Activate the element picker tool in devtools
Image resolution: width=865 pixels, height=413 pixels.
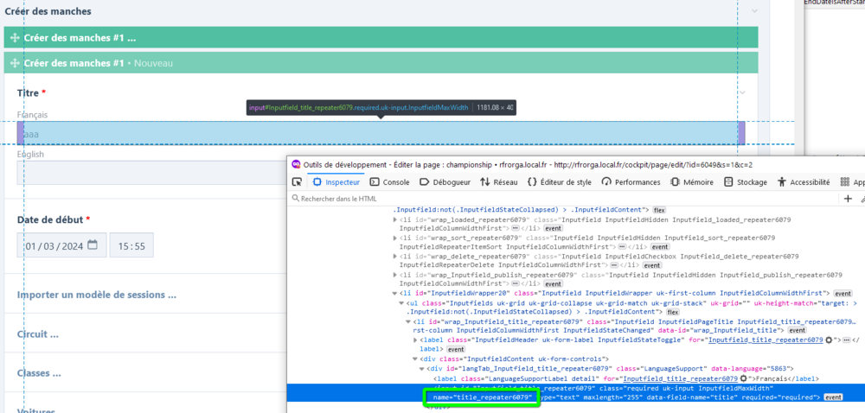tap(297, 182)
